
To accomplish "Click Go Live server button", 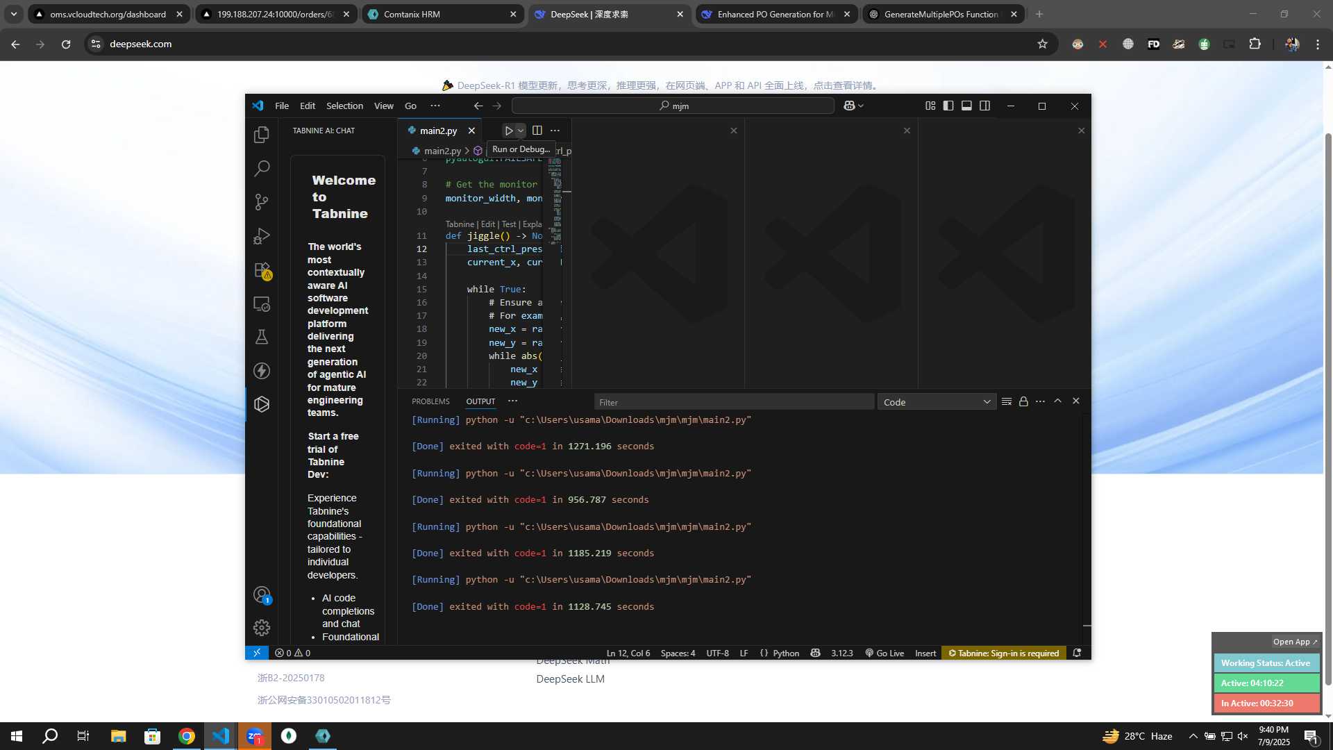I will coord(885,653).
